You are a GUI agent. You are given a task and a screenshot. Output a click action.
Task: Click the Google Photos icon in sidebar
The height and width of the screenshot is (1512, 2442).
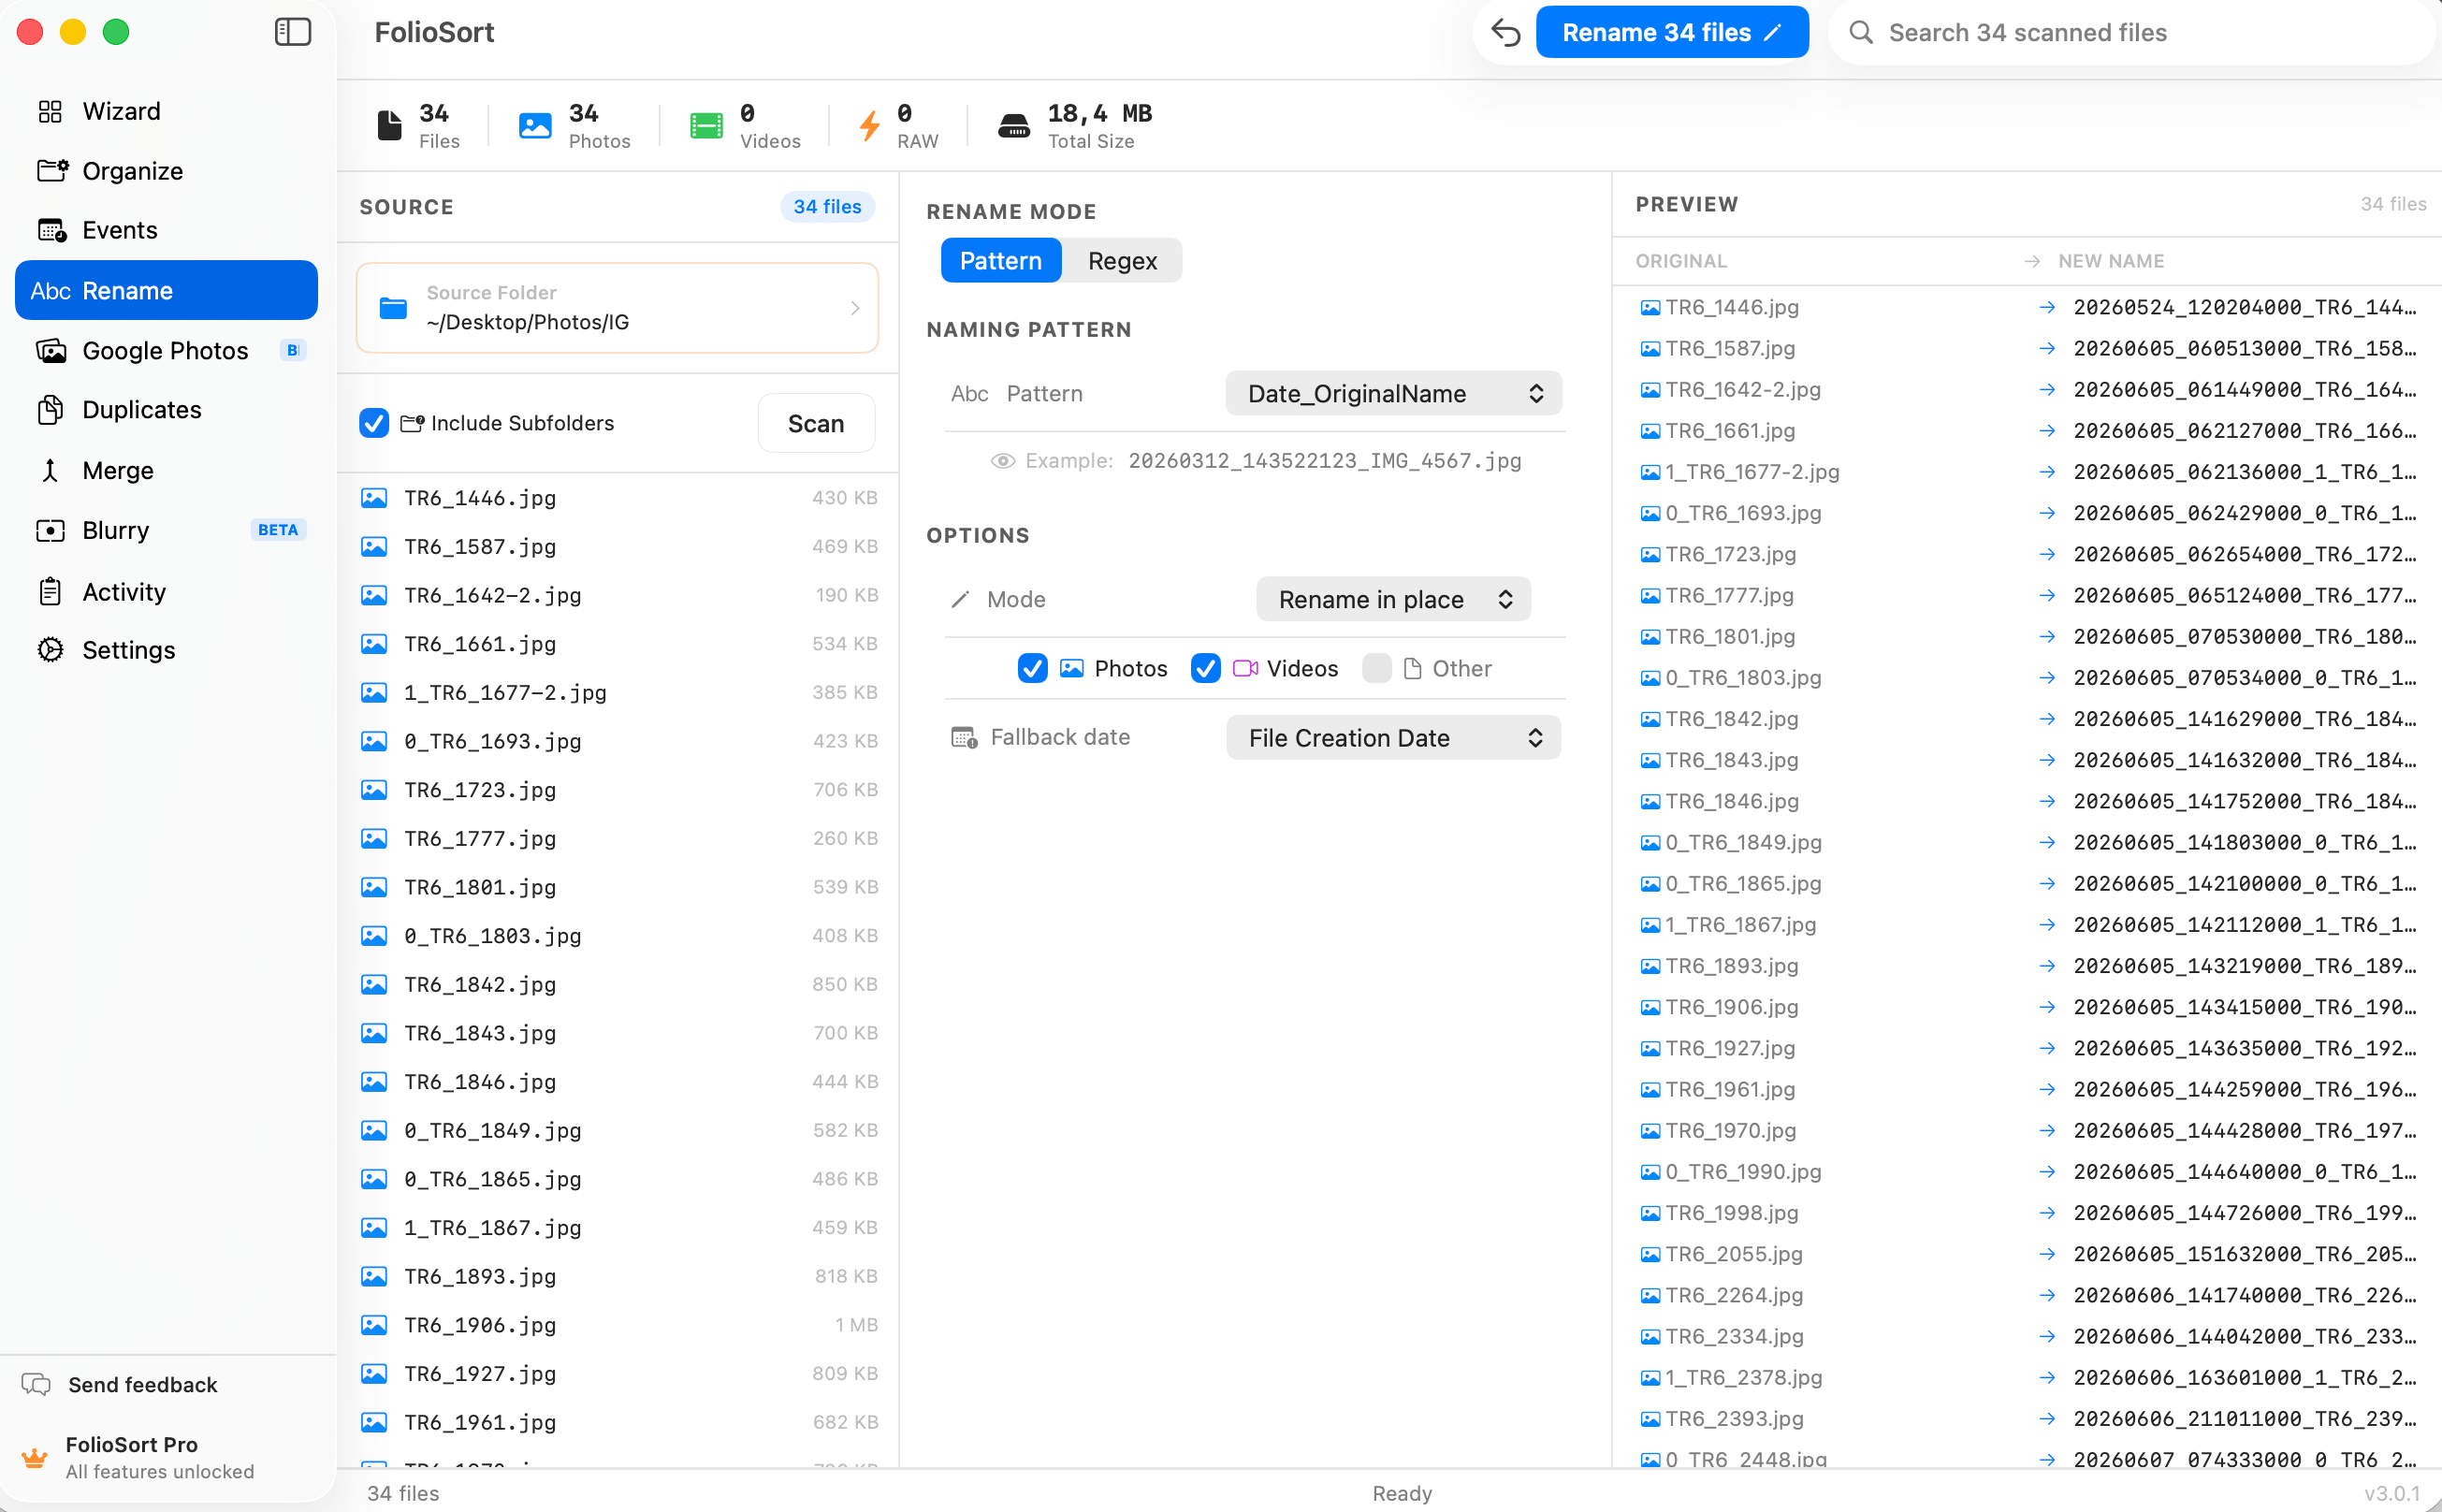[x=51, y=350]
